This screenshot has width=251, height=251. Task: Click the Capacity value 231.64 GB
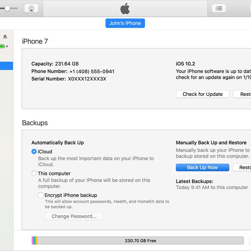pos(67,64)
